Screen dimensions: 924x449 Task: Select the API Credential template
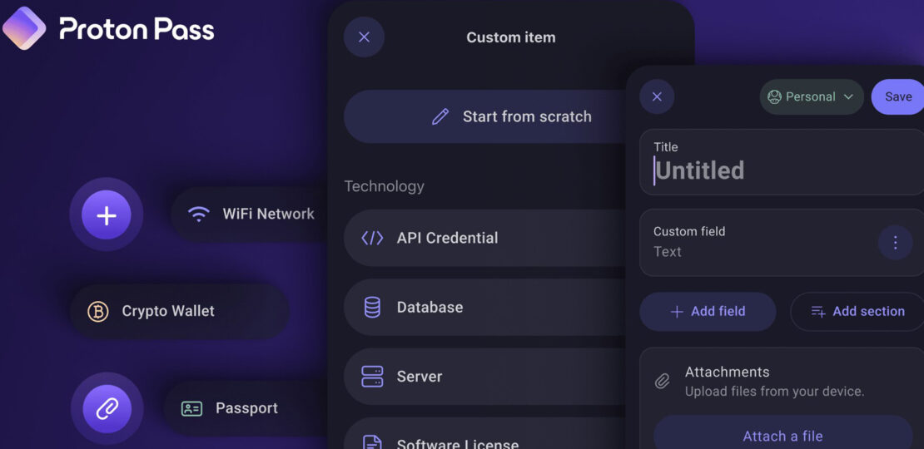(484, 238)
